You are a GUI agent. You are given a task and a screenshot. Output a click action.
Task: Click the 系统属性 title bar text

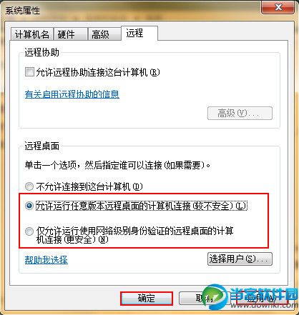coord(23,11)
